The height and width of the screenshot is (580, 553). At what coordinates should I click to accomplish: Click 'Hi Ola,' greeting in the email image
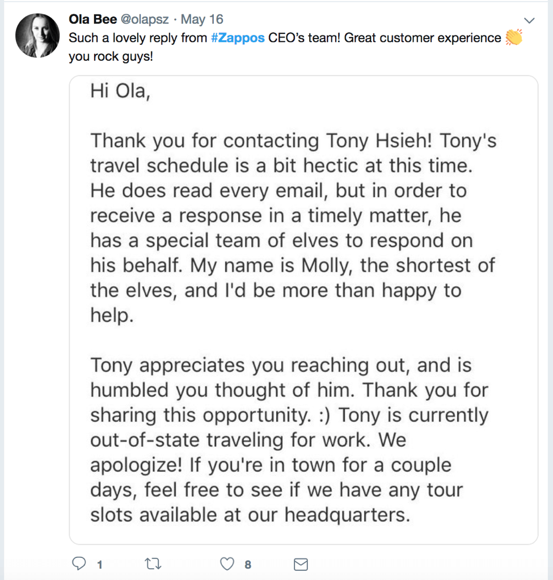pyautogui.click(x=120, y=91)
